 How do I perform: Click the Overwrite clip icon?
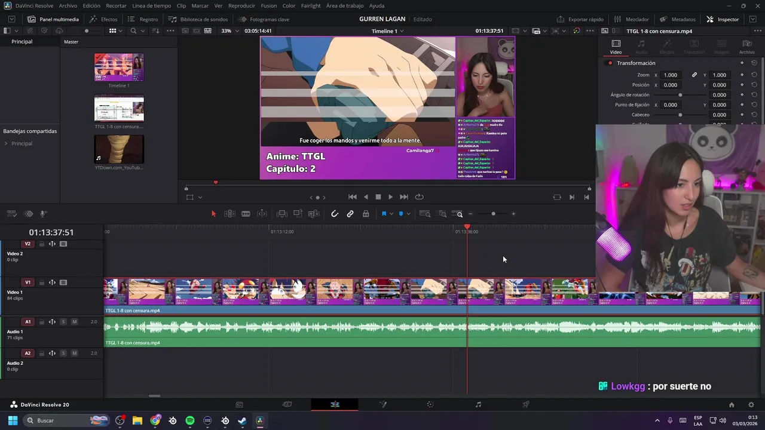tap(298, 214)
